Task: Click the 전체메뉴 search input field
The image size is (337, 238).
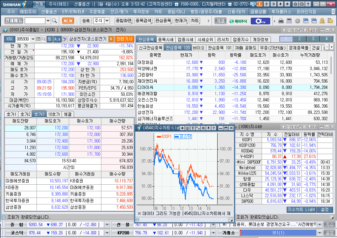Action: click(x=35, y=21)
